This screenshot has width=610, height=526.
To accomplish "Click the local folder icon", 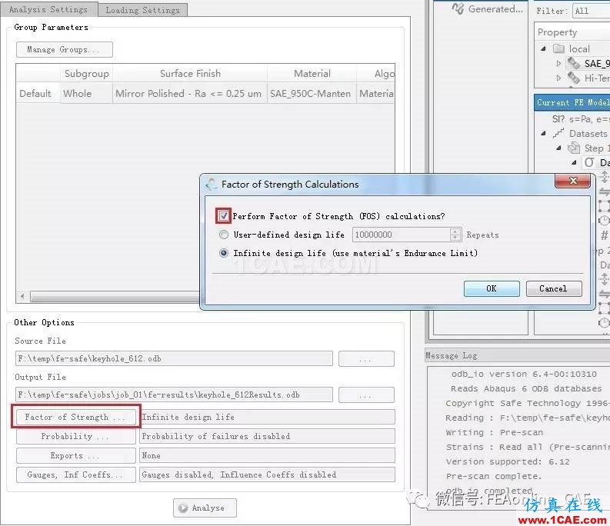I will [x=558, y=48].
